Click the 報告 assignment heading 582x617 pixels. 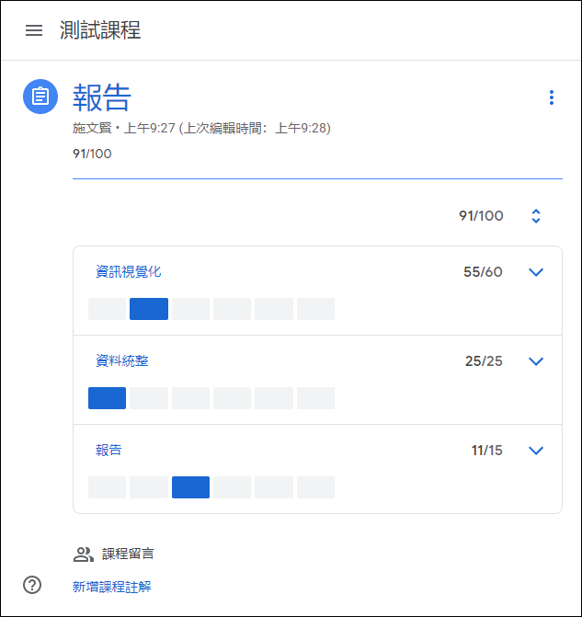tap(102, 97)
